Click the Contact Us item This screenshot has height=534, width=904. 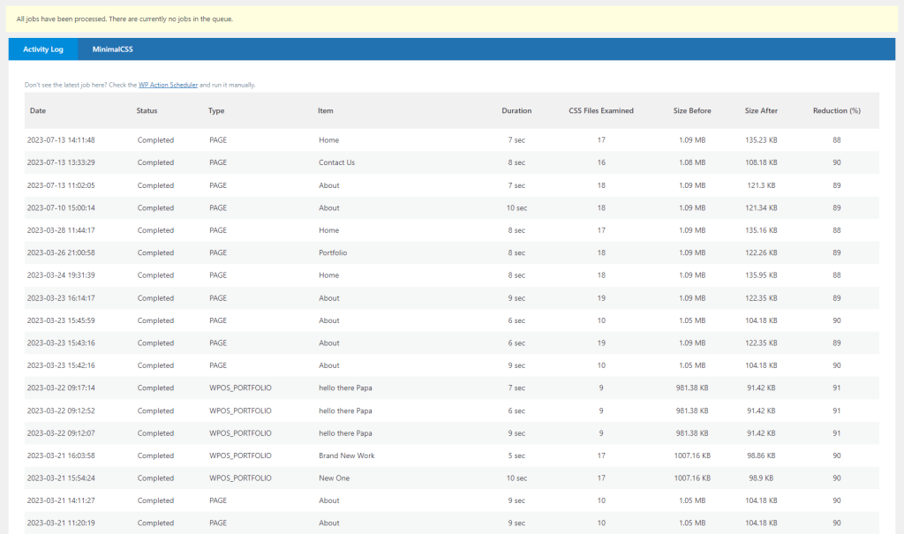tap(336, 162)
